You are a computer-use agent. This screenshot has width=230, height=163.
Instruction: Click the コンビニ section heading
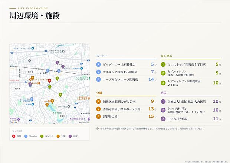pos(166,56)
